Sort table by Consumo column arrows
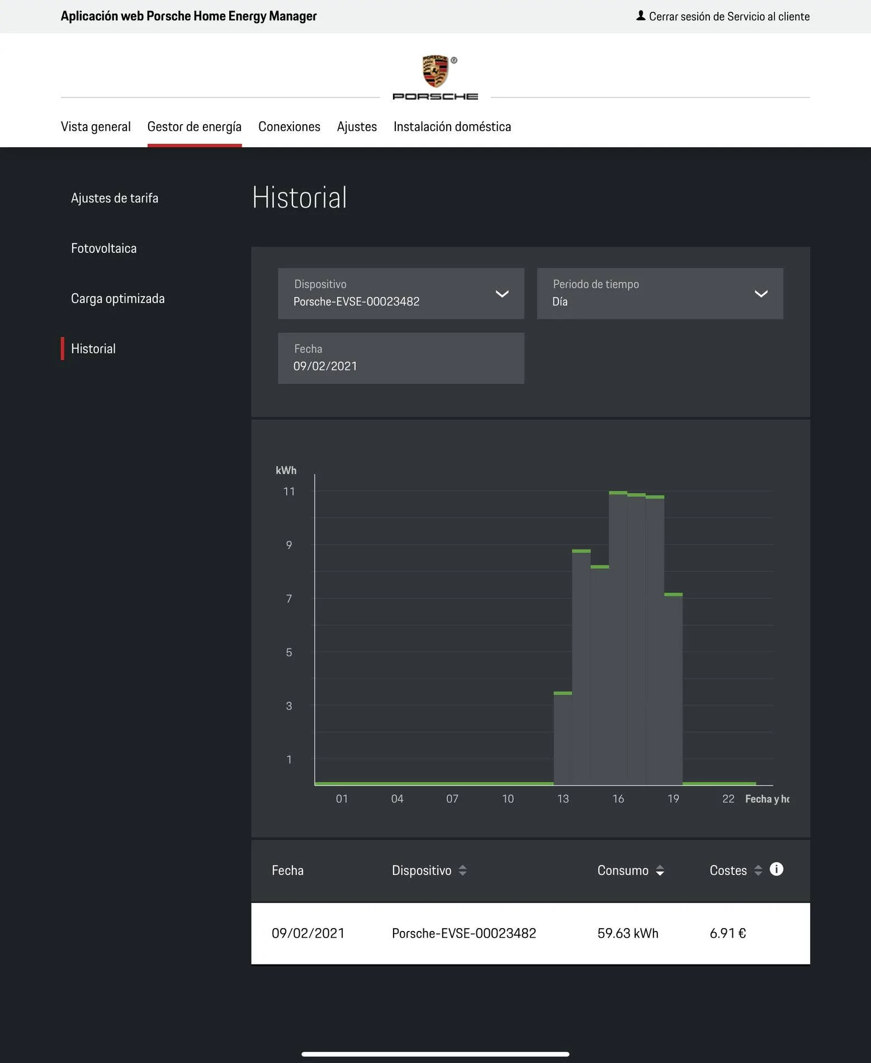Viewport: 871px width, 1063px height. [660, 871]
